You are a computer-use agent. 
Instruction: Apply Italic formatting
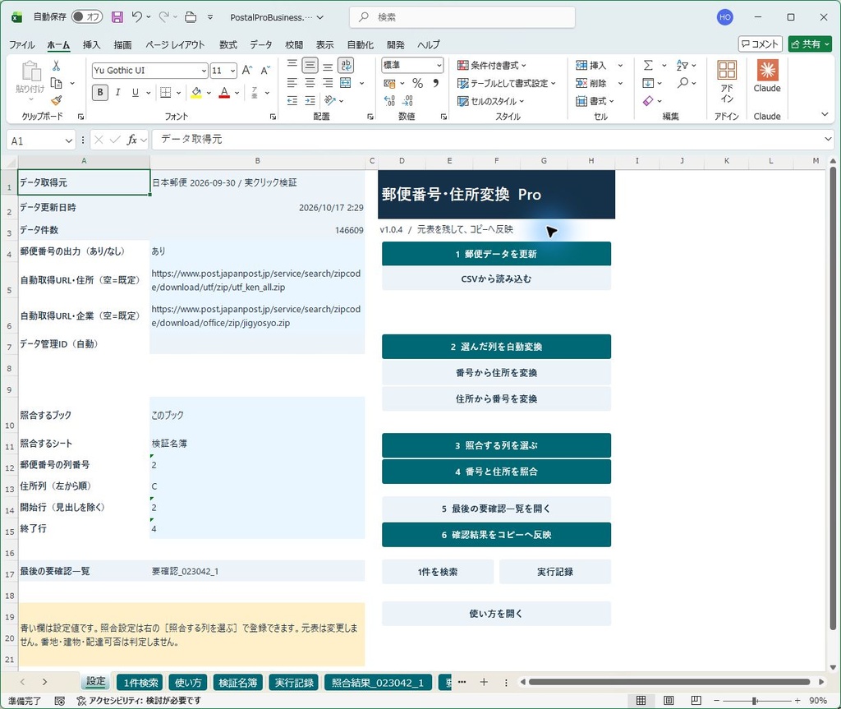coord(117,92)
